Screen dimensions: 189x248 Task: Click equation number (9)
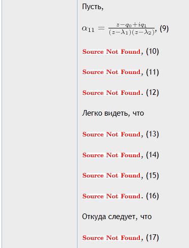[x=164, y=28]
